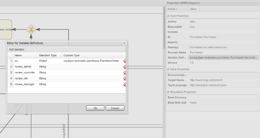The height and width of the screenshot is (138, 260).
Task: Delete the review_admin variable row
Action: 125,67
